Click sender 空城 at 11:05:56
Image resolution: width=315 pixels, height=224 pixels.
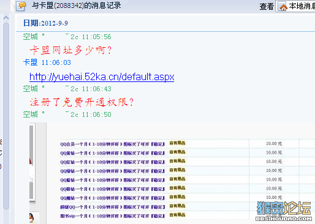coord(67,37)
